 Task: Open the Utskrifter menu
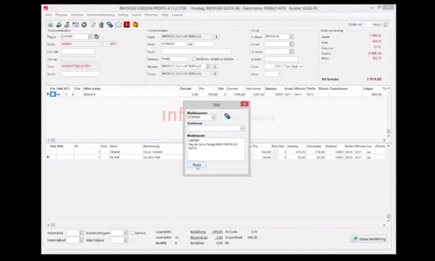[77, 15]
